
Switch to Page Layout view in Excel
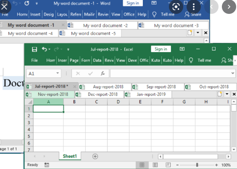[x=155, y=165]
